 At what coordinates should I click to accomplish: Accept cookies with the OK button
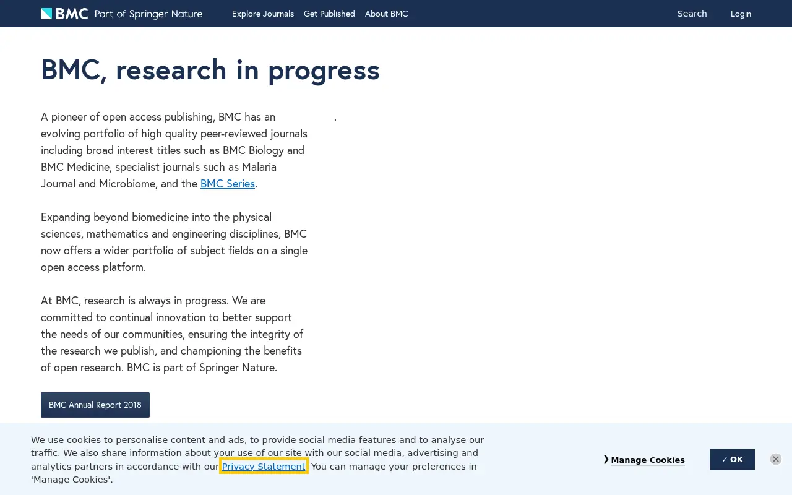tap(732, 459)
